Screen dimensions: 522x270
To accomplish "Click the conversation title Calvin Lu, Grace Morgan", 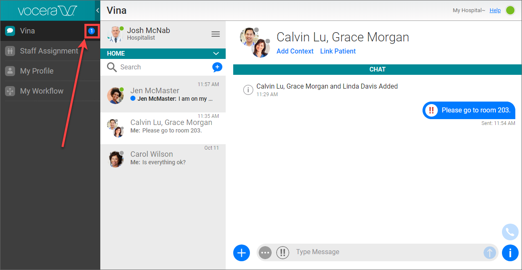I will (343, 37).
